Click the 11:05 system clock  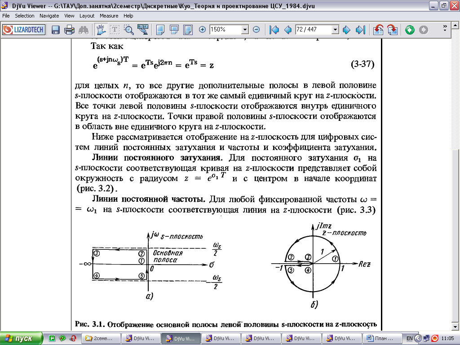click(447, 338)
